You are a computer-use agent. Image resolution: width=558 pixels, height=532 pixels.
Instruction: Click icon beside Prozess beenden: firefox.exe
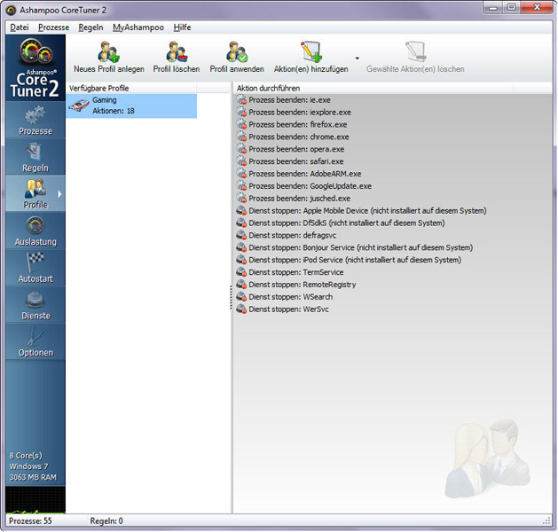241,124
